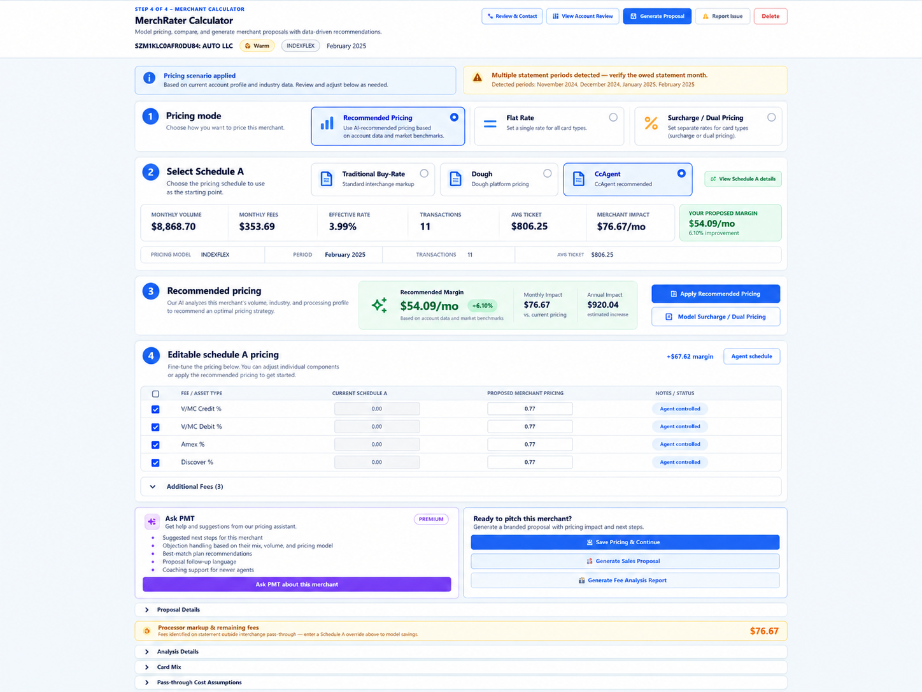The width and height of the screenshot is (922, 692).
Task: Edit proposed pricing field for V/MC Debit %
Action: pyautogui.click(x=530, y=427)
